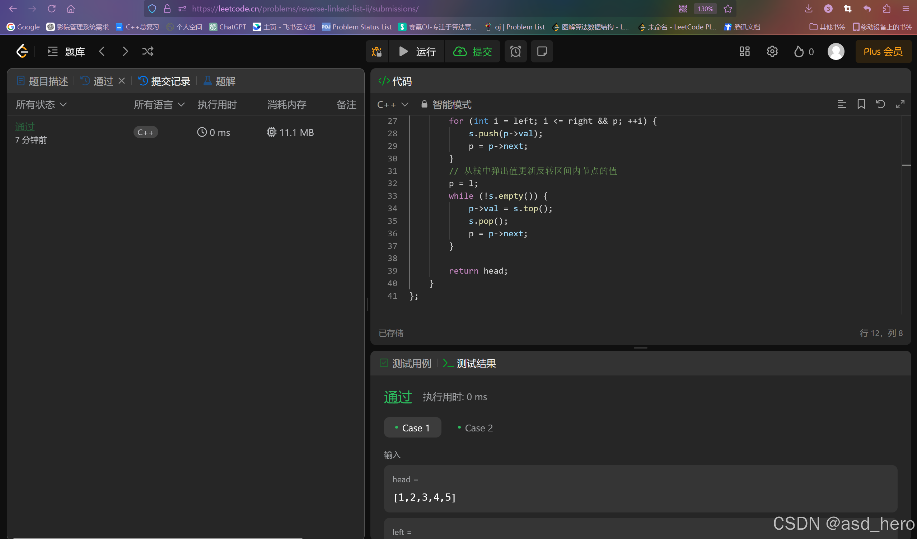917x539 pixels.
Task: Expand the 所有语言 language filter
Action: pos(159,105)
